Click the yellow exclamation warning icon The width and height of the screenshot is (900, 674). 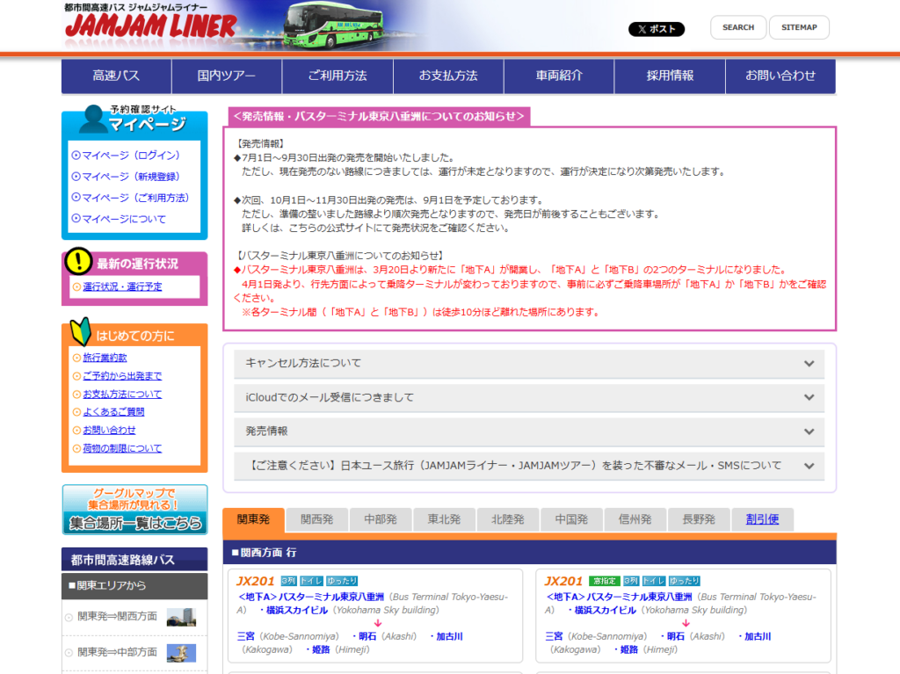78,261
